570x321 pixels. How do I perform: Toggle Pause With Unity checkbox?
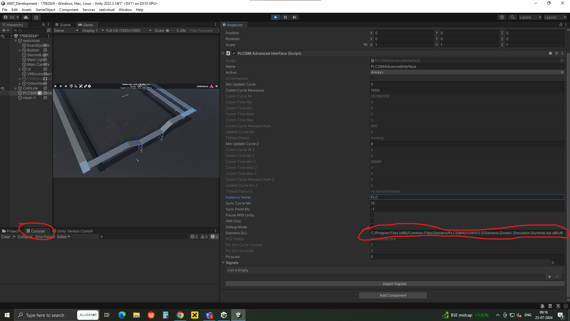pos(372,215)
